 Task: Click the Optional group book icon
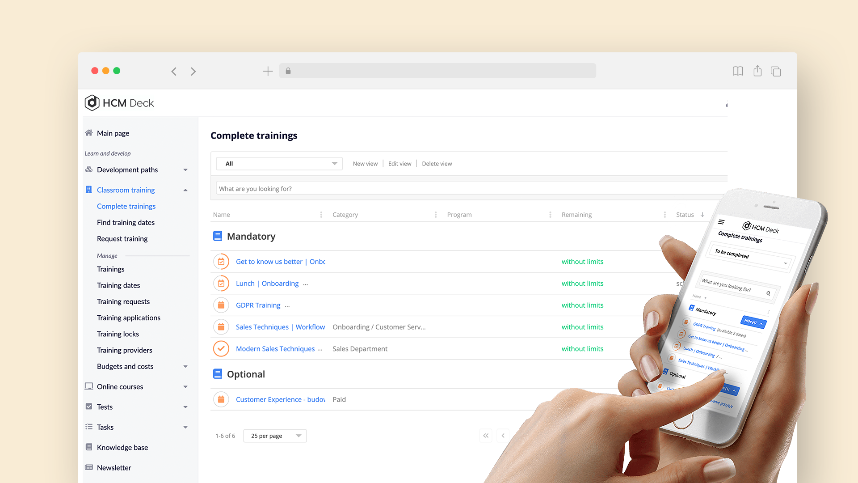(218, 374)
